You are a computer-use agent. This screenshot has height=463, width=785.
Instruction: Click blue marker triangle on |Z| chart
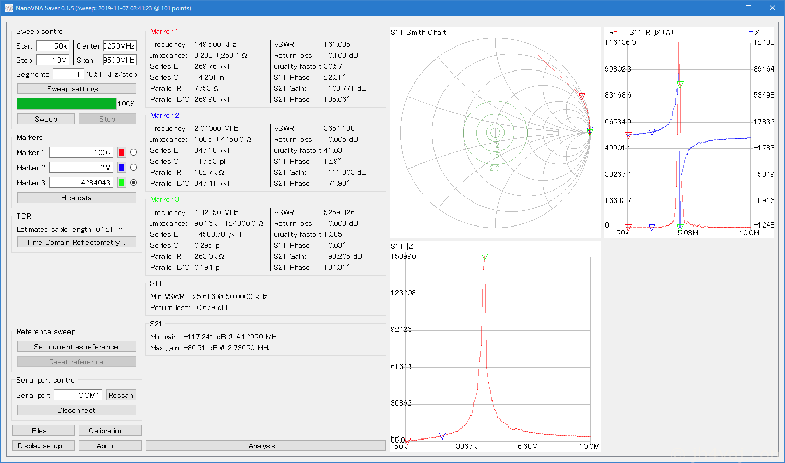click(442, 436)
